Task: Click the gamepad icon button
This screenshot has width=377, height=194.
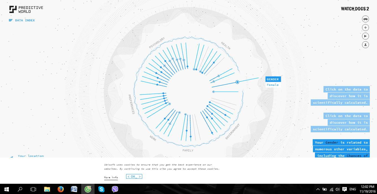Action: tap(365, 19)
